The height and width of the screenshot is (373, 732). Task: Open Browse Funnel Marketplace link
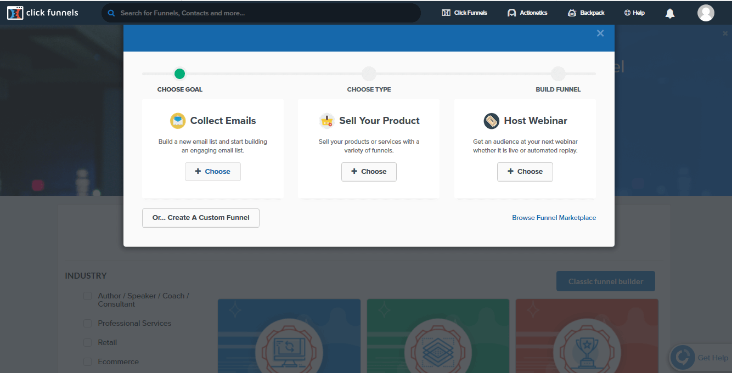[x=554, y=218]
